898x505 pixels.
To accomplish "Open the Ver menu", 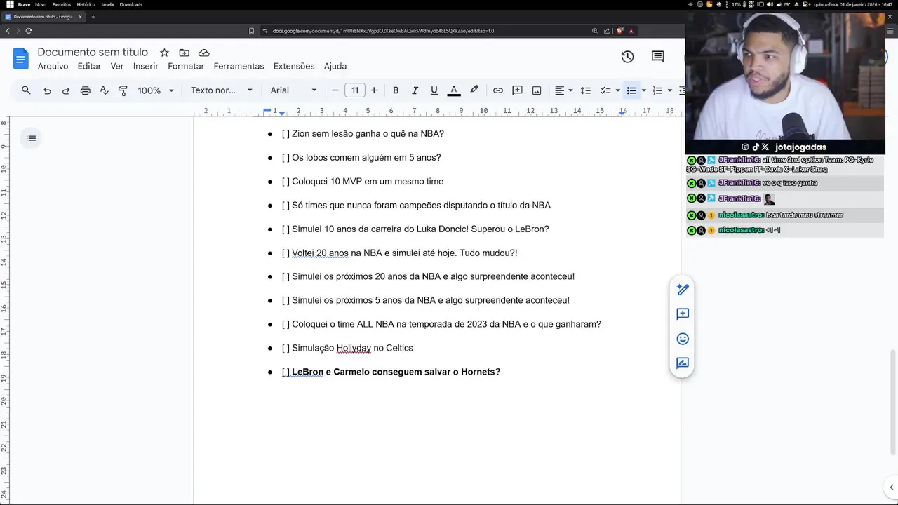I will click(117, 66).
